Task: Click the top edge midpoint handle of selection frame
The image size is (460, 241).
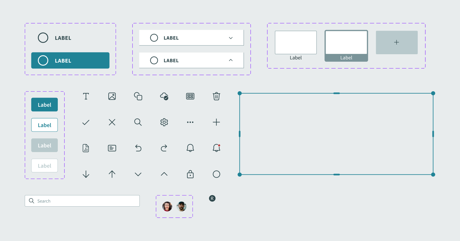Action: click(x=337, y=93)
